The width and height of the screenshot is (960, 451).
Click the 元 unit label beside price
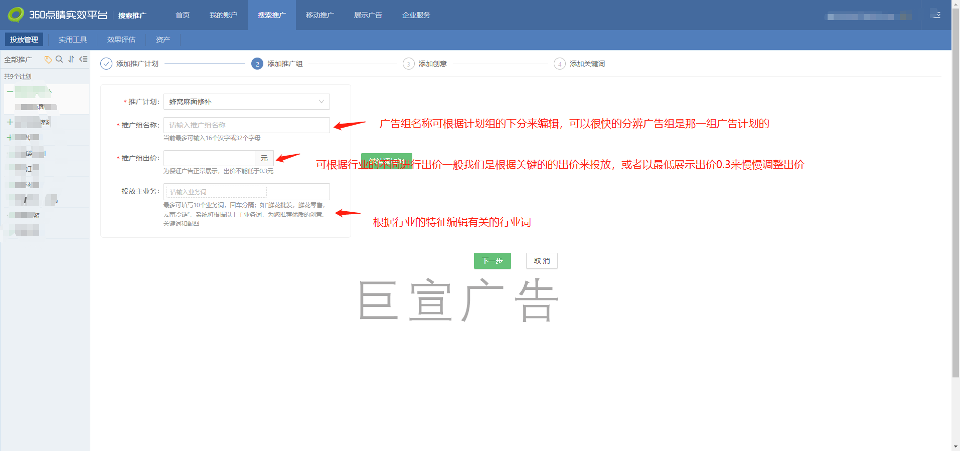click(264, 158)
